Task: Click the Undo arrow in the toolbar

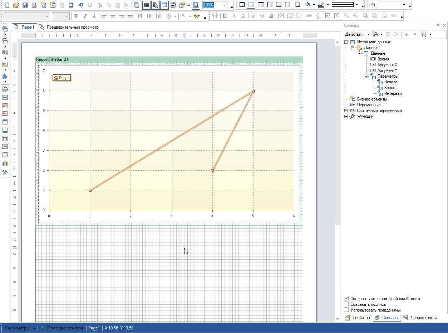Action: (x=81, y=5)
